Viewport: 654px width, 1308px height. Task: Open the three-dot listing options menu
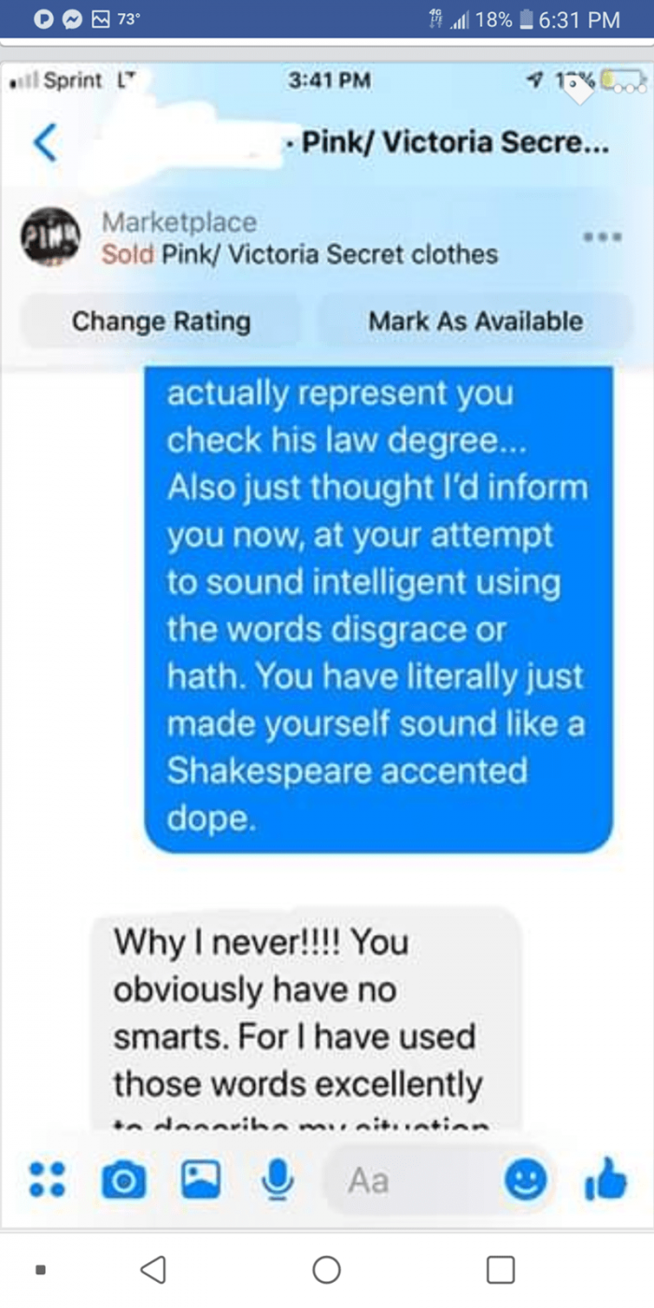tap(603, 235)
